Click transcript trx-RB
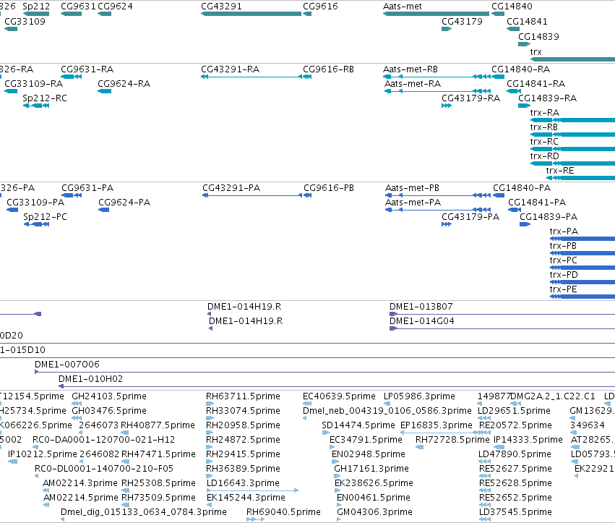The height and width of the screenshot is (523, 615). [x=543, y=127]
